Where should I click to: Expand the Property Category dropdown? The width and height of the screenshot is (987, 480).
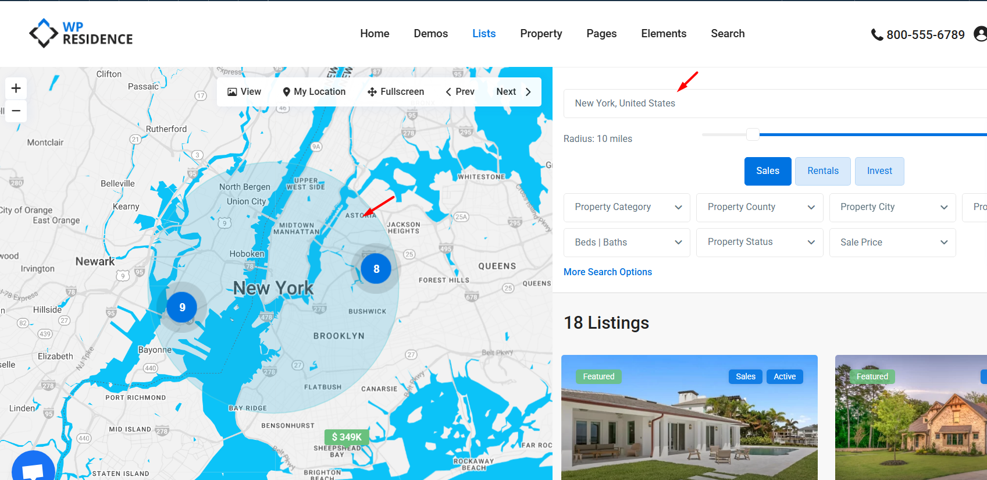point(626,207)
